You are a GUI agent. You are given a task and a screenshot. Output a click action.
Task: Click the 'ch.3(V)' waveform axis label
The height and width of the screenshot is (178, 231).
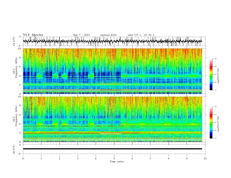pyautogui.click(x=14, y=149)
